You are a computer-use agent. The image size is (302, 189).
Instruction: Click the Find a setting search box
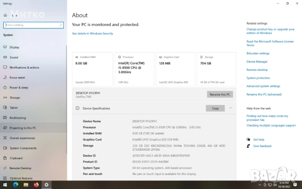33,25
